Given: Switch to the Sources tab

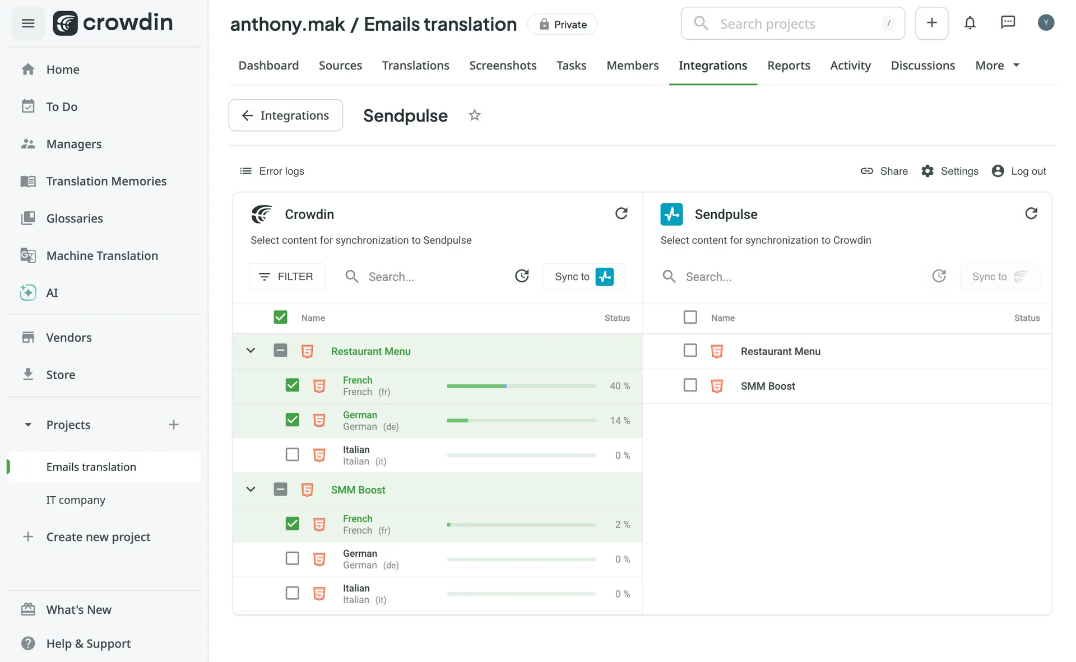Looking at the screenshot, I should tap(340, 66).
